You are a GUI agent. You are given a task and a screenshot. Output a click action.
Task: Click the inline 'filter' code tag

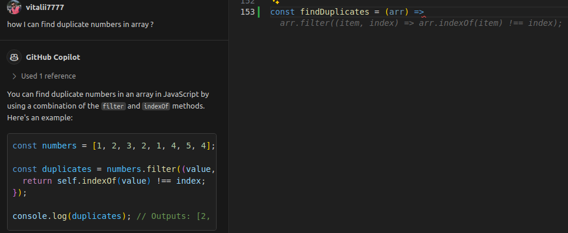coord(114,106)
